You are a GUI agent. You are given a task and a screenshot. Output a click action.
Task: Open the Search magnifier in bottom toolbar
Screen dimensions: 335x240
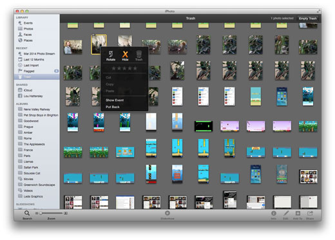[x=27, y=213]
